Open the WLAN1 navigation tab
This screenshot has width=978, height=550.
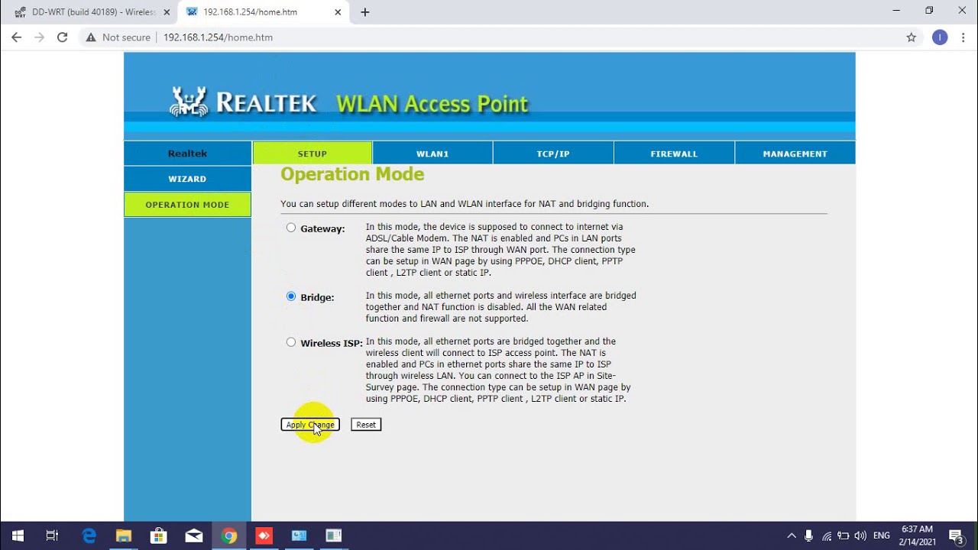432,154
